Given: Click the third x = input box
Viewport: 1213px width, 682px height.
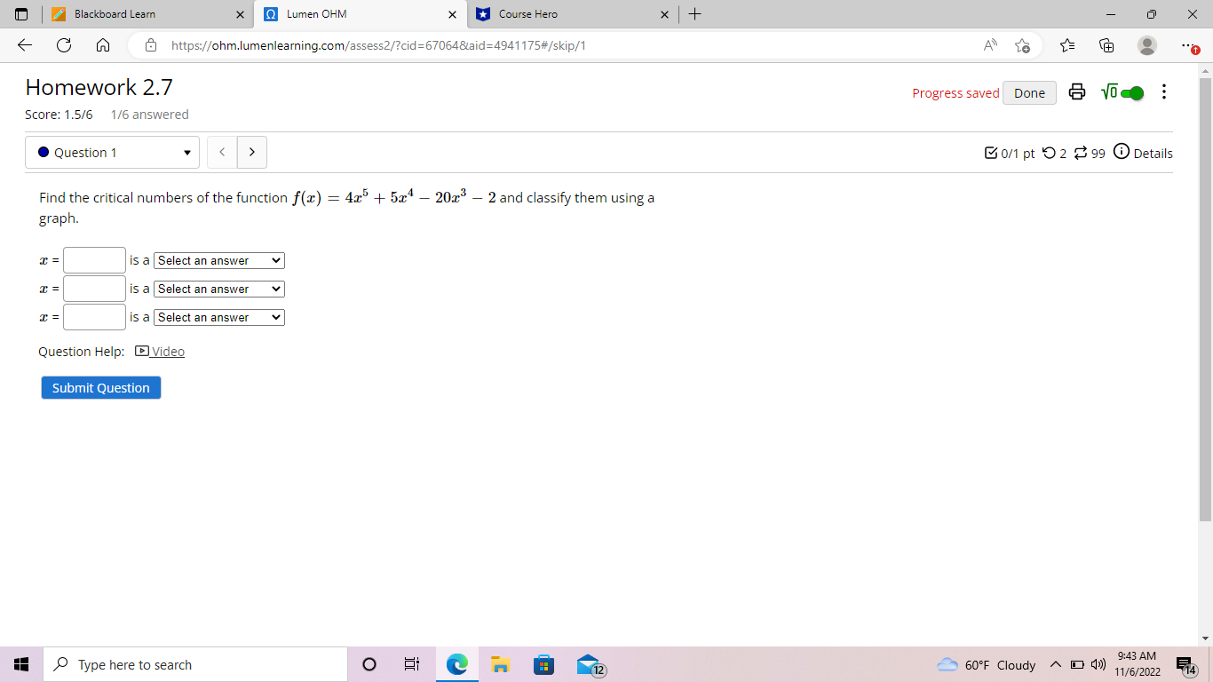Looking at the screenshot, I should pos(94,317).
